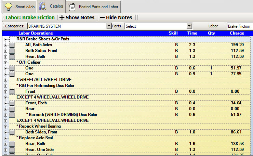This screenshot has width=253, height=156.
Task: Click the Labor Brake Friction field
Action: (x=239, y=26)
